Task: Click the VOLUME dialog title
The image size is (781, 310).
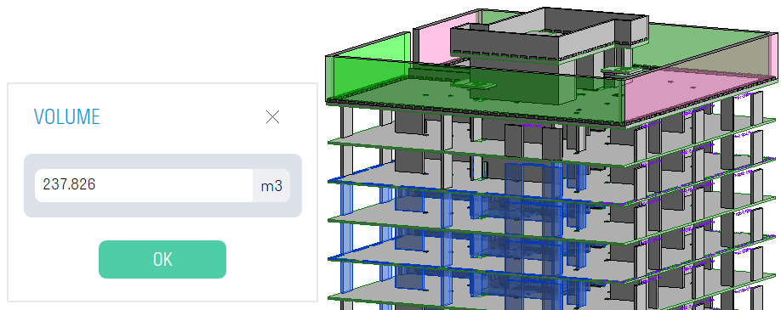Action: click(x=66, y=116)
